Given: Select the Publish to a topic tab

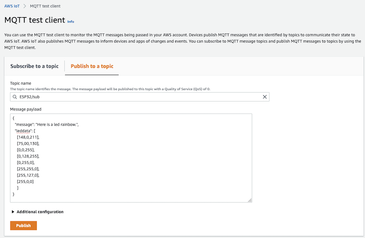Looking at the screenshot, I should coord(92,66).
